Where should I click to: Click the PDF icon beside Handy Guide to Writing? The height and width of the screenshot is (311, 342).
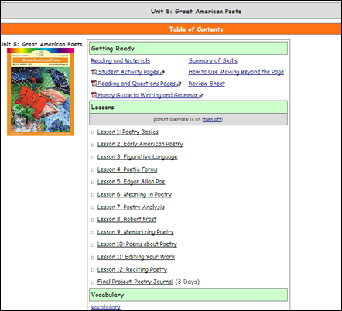(x=94, y=95)
